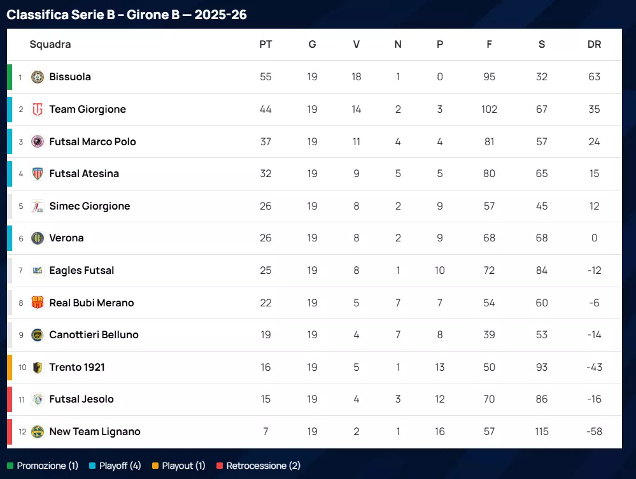Click the Bissuola team crest icon
This screenshot has height=479, width=636.
click(x=38, y=77)
